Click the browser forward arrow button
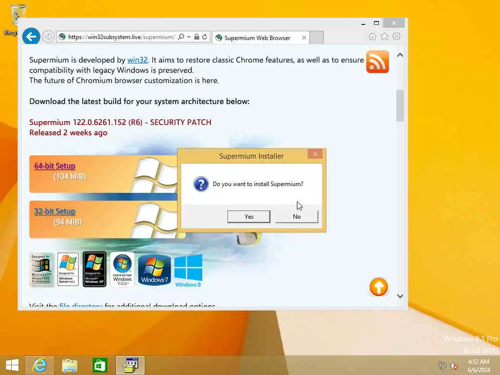The image size is (500, 375). pos(48,37)
